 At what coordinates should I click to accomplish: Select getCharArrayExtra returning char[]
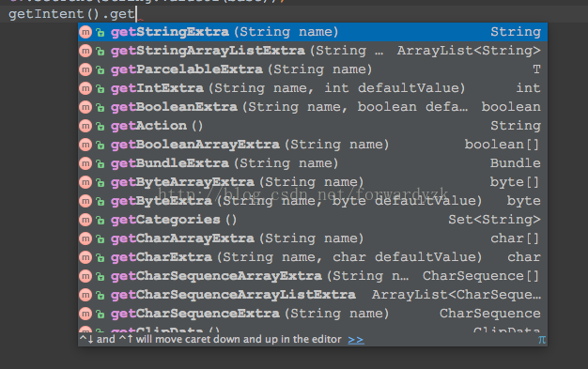coord(313,238)
